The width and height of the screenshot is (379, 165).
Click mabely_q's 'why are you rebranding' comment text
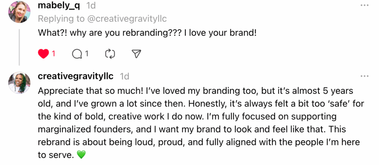pyautogui.click(x=148, y=32)
